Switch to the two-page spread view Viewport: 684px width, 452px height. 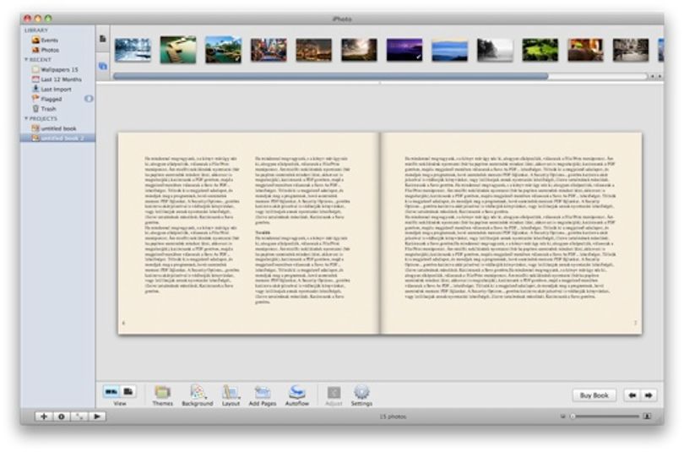(111, 391)
